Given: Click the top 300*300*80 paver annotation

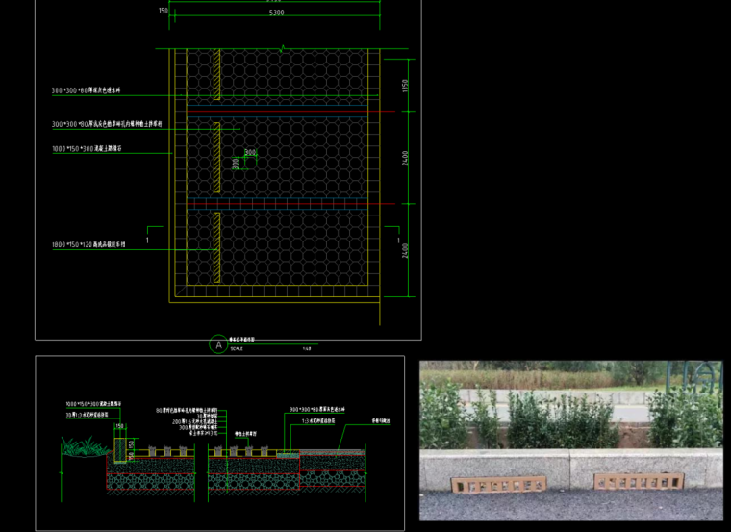Looking at the screenshot, I should coord(86,91).
